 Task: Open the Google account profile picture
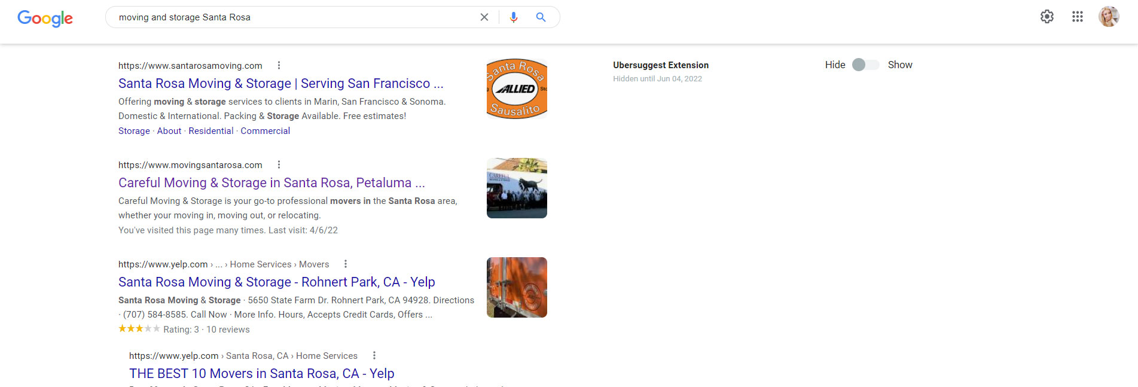[1109, 17]
